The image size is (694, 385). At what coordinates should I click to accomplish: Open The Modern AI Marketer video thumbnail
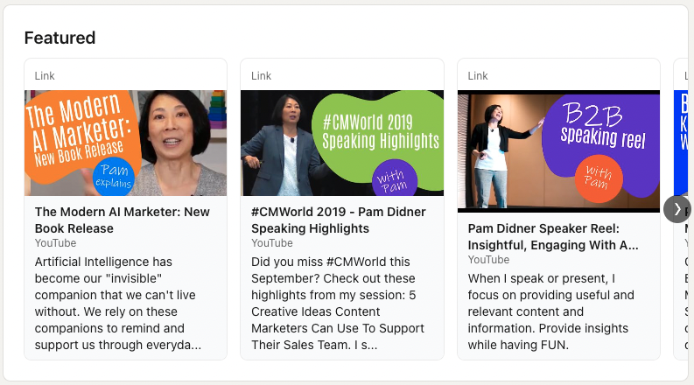click(x=126, y=143)
